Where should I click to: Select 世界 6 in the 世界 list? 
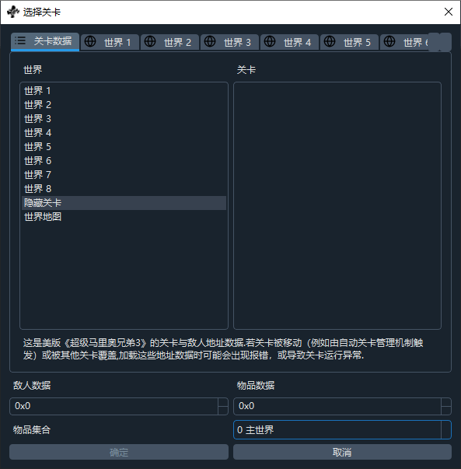tap(124, 161)
